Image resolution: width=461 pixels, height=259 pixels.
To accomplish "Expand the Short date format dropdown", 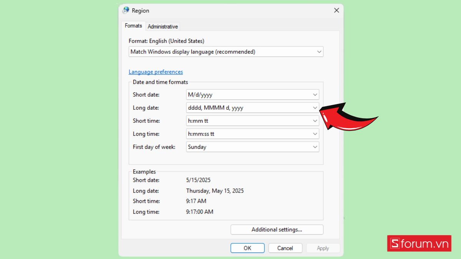I will coord(252,94).
